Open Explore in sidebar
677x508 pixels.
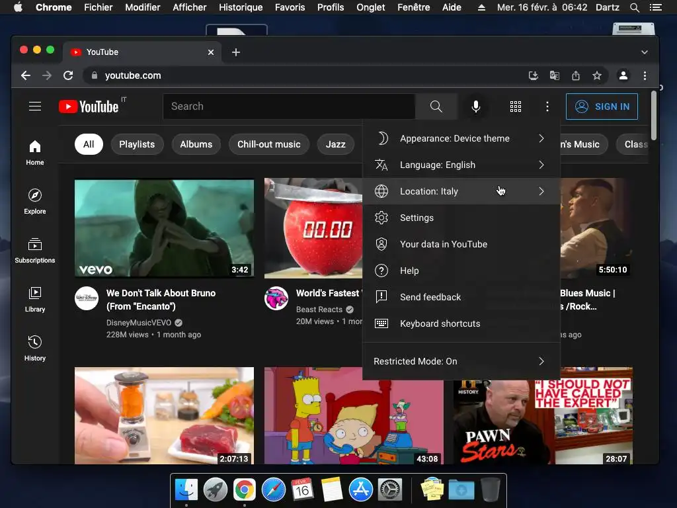pos(35,202)
